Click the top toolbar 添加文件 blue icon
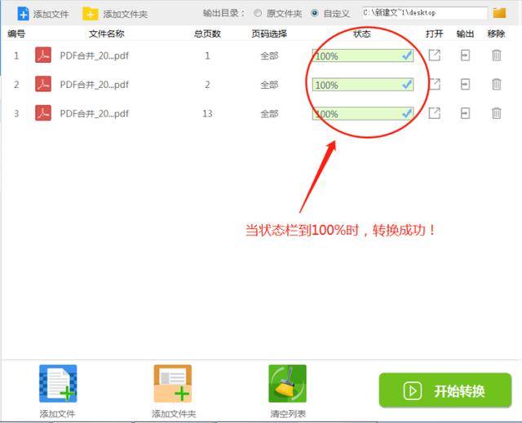 tap(23, 14)
